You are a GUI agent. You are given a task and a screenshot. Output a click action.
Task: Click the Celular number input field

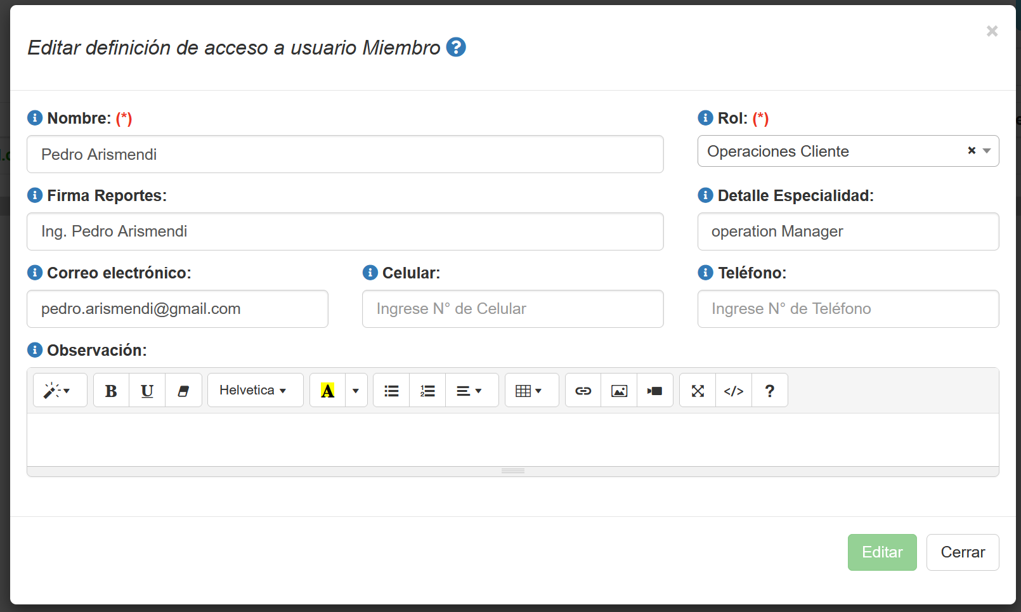(x=512, y=309)
